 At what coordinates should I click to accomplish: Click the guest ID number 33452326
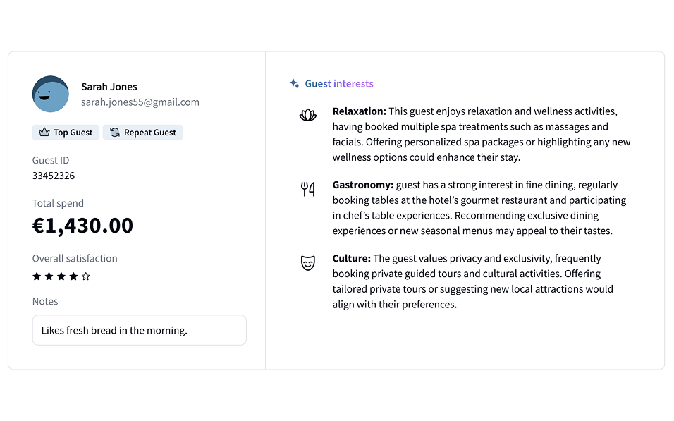(x=54, y=176)
